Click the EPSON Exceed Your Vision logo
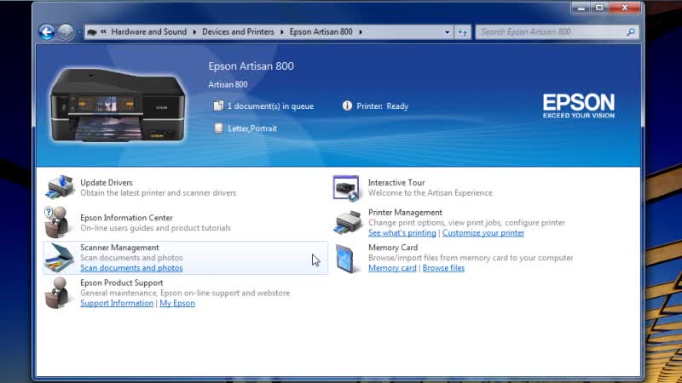The width and height of the screenshot is (682, 383). pyautogui.click(x=579, y=106)
